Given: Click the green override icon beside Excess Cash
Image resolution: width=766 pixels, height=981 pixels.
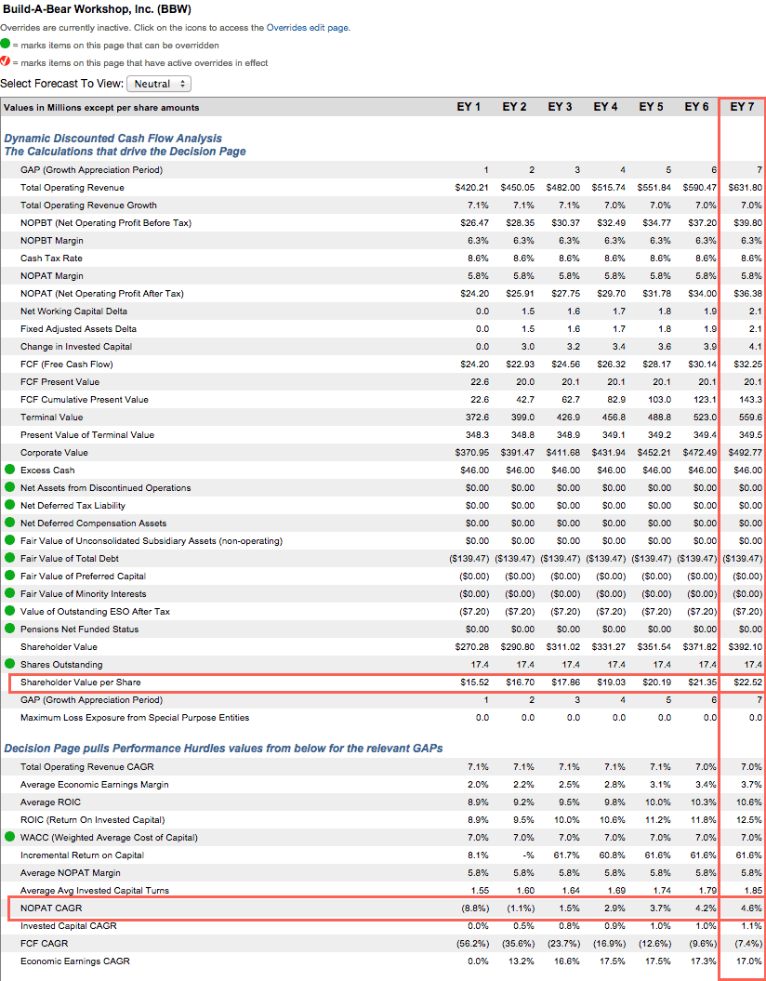Looking at the screenshot, I should coord(9,470).
